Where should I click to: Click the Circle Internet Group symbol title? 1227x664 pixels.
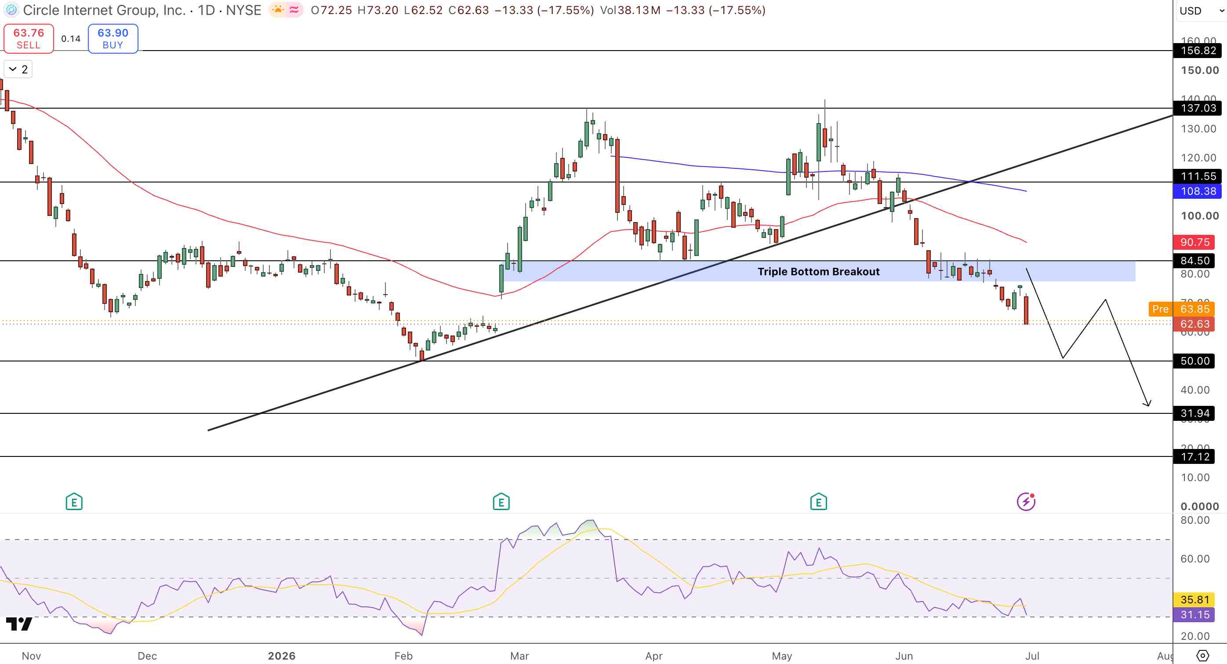click(x=104, y=10)
